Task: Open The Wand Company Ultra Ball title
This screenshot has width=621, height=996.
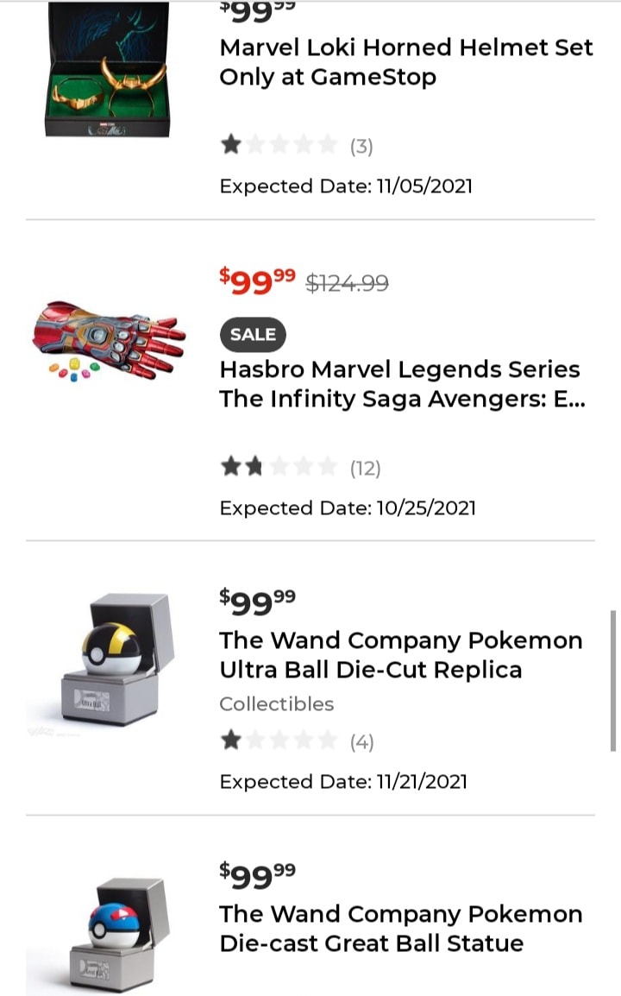Action: (400, 655)
